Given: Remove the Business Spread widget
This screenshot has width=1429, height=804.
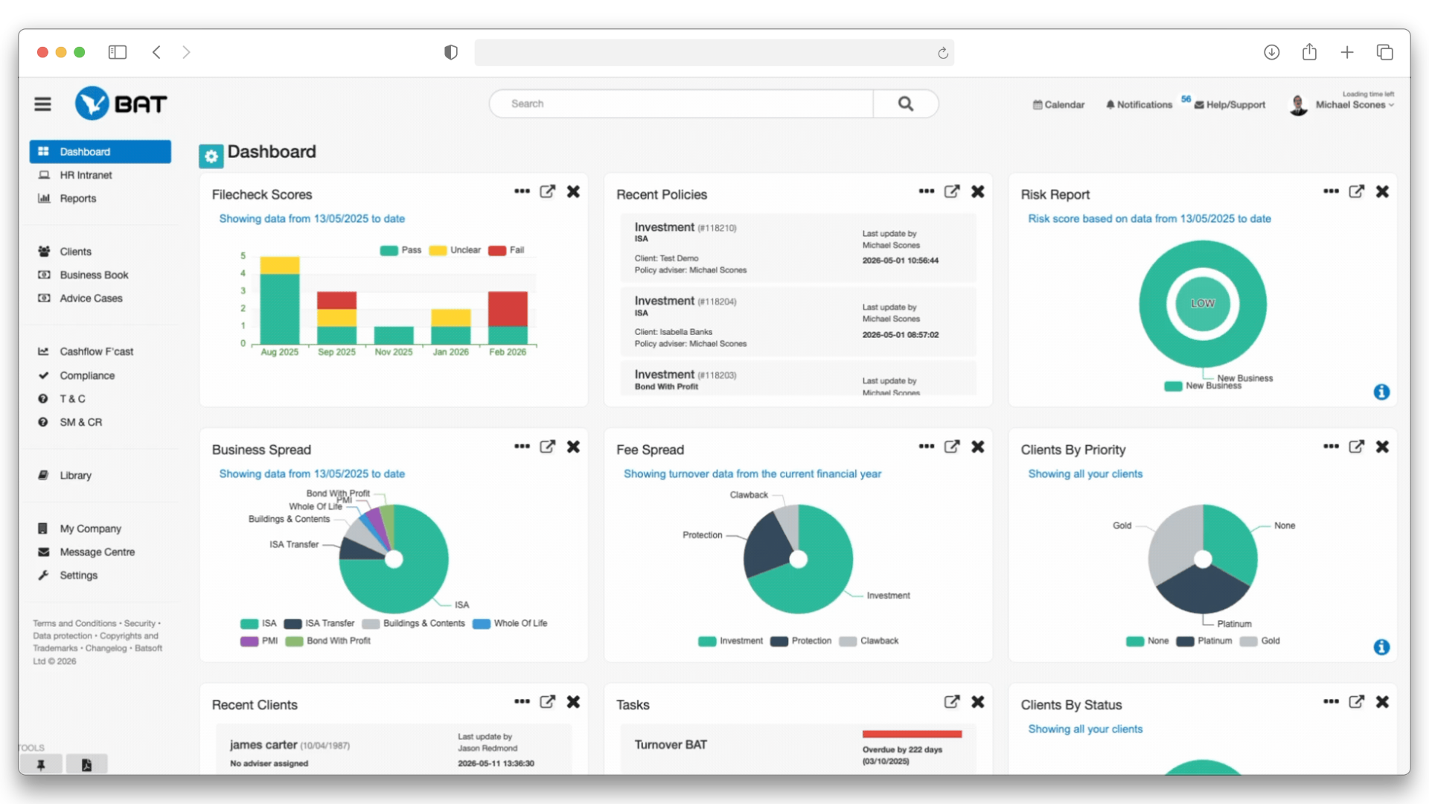Looking at the screenshot, I should (573, 447).
